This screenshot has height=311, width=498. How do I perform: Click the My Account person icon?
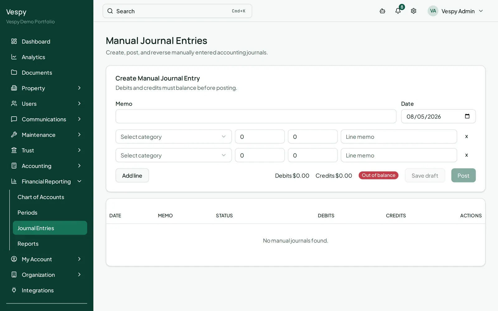14,259
